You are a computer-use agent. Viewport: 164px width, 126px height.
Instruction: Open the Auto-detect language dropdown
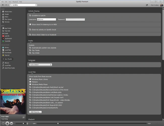coord(41,65)
